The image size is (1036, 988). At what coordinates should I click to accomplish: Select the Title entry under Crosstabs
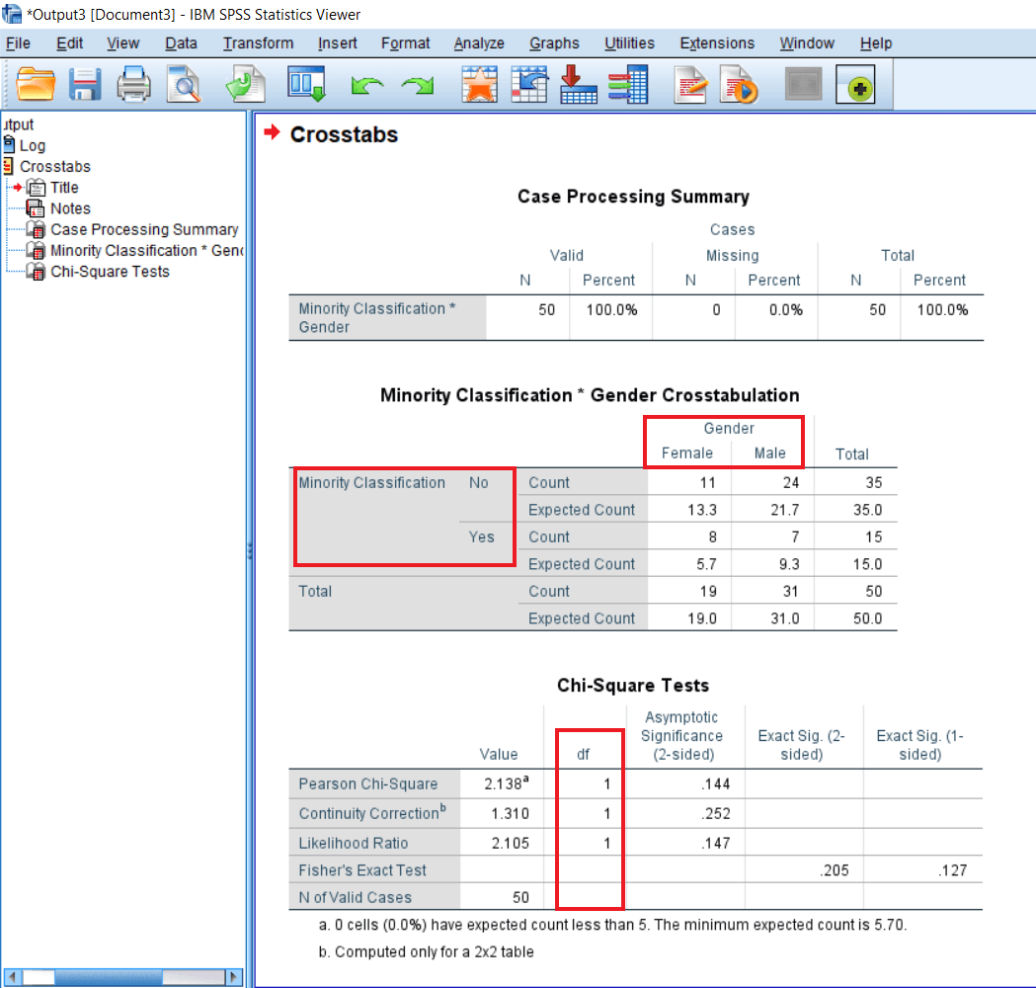click(63, 187)
